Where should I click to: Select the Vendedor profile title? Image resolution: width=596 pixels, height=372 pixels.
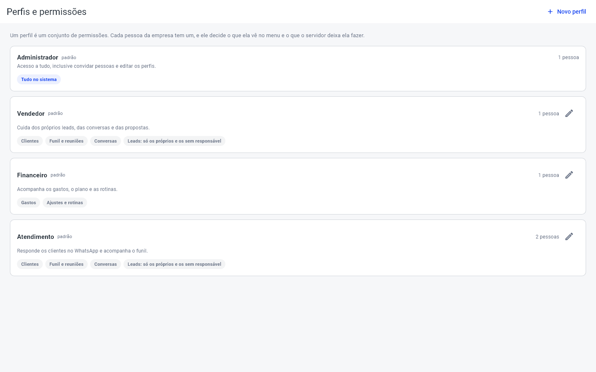tap(31, 114)
